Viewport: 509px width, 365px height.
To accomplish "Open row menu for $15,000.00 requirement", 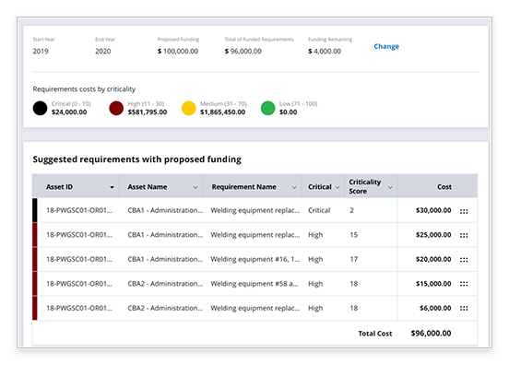I will pyautogui.click(x=464, y=284).
